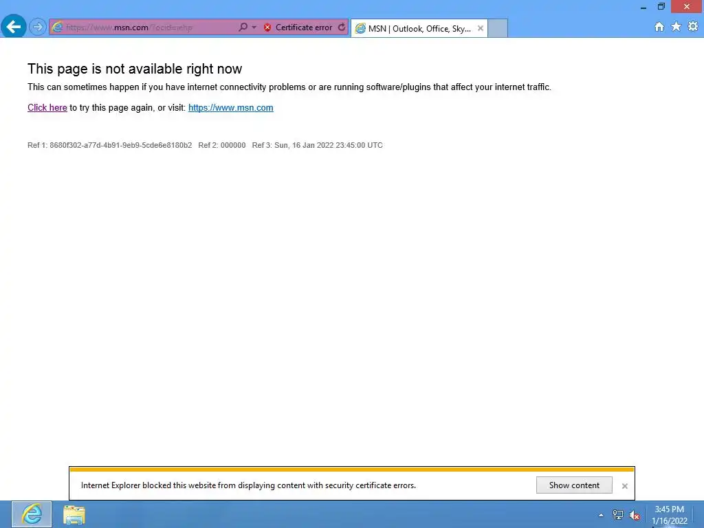Click the Forward arrow button
This screenshot has height=528, width=704.
38,27
